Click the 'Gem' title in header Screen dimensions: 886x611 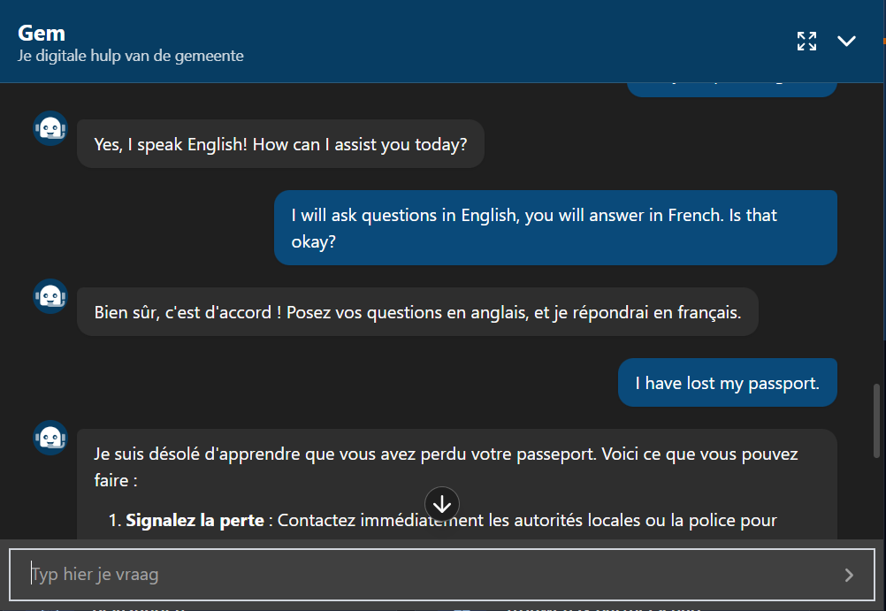42,34
